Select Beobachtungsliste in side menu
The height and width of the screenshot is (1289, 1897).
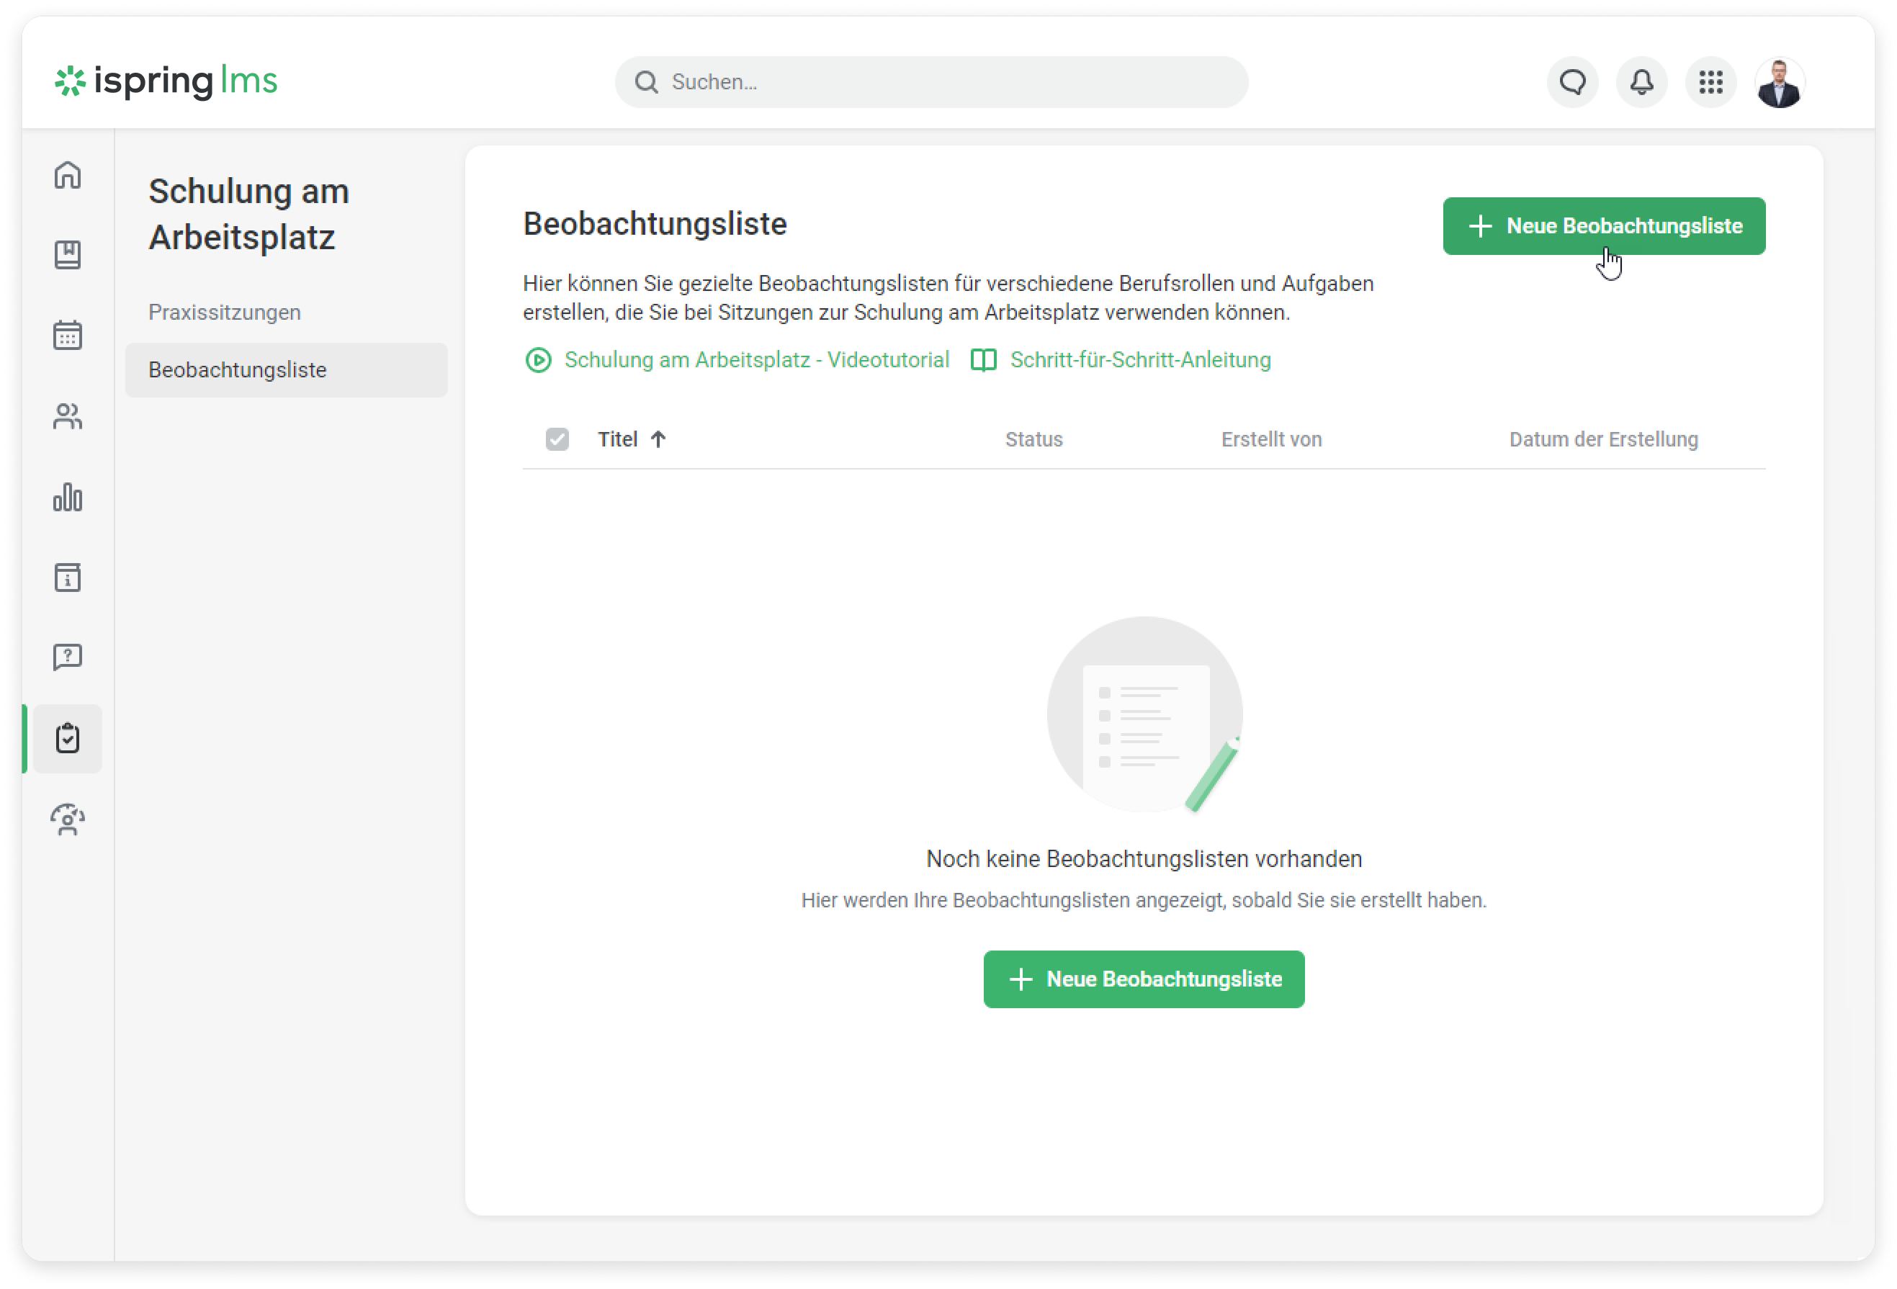[238, 370]
